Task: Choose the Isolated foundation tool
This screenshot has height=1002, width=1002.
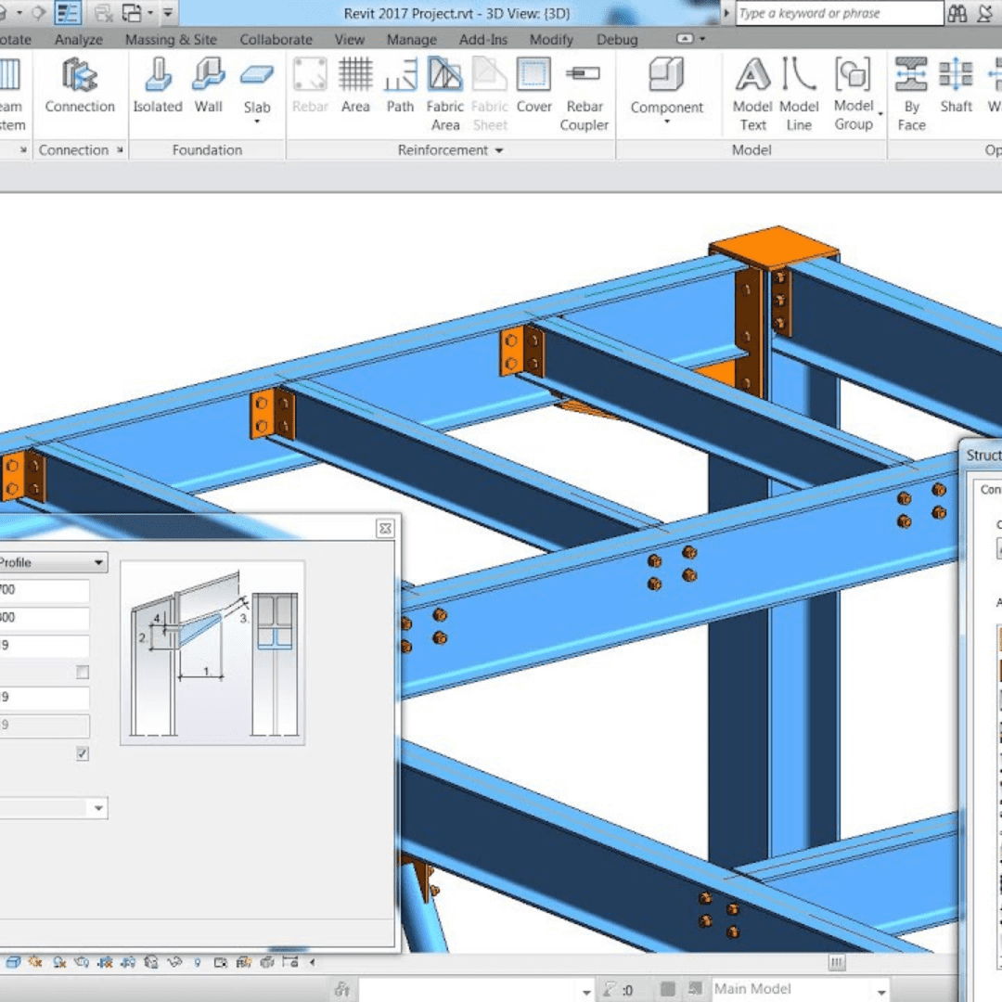Action: (158, 85)
